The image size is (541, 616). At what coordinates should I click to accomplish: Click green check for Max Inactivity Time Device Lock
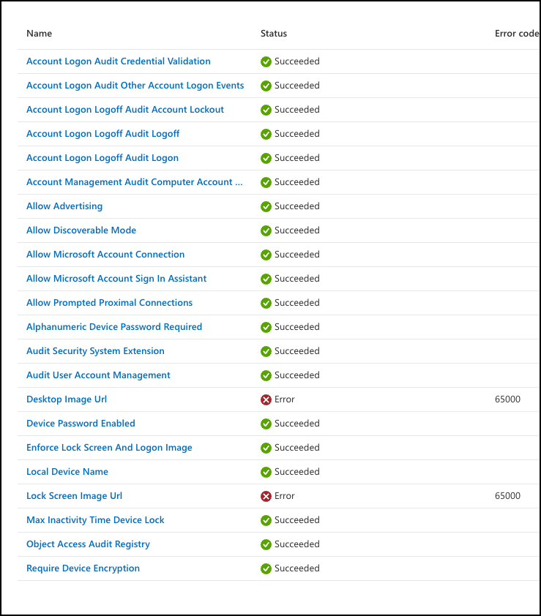click(x=266, y=521)
